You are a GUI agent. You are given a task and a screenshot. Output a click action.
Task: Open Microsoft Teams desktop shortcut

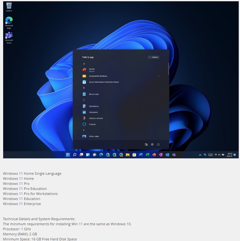click(9, 38)
